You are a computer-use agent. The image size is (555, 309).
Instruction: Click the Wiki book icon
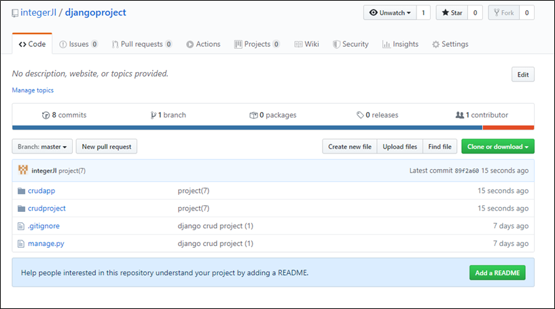(298, 44)
